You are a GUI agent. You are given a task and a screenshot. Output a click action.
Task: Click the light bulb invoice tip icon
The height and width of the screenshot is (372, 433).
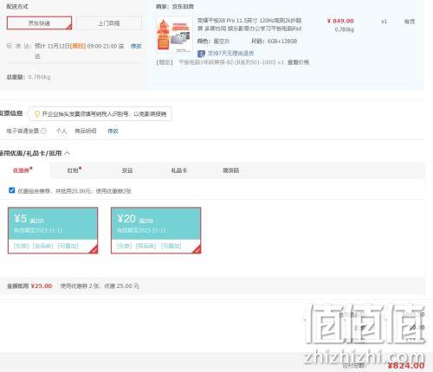pyautogui.click(x=36, y=114)
